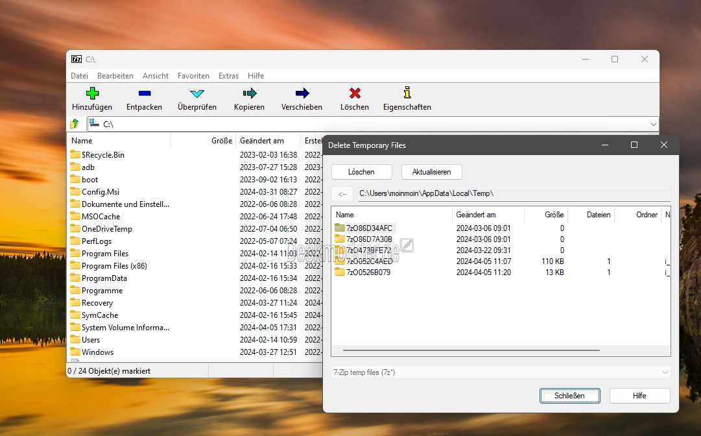The image size is (701, 436).
Task: Click the horizontal scrollbar in temp file list
Action: coord(471,350)
